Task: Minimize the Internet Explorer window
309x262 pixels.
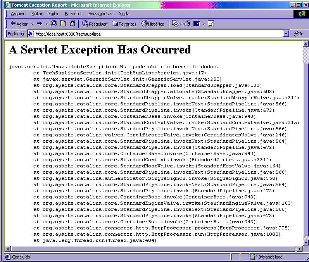Action: point(292,5)
